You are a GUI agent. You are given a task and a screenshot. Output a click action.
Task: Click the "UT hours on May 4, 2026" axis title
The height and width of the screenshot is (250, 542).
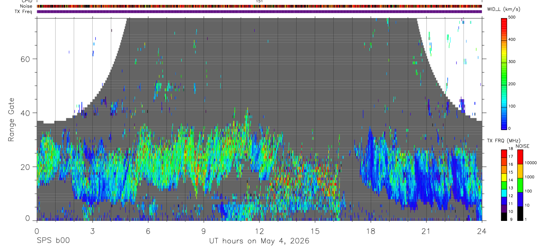pyautogui.click(x=259, y=241)
